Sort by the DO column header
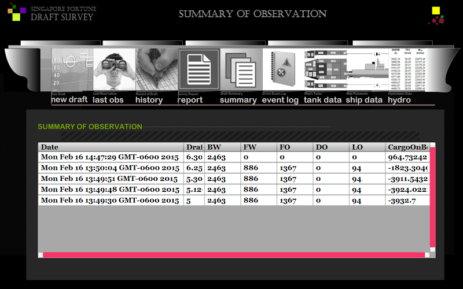 (331, 147)
